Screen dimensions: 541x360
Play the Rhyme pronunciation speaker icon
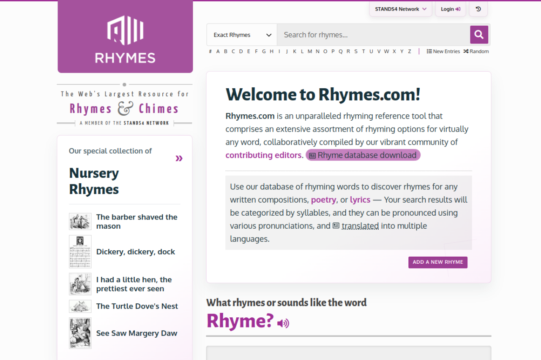(x=283, y=323)
